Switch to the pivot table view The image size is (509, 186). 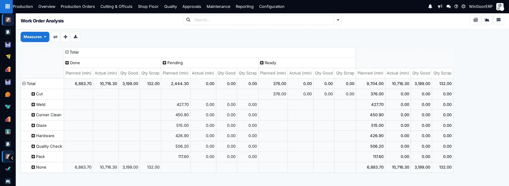(476, 20)
